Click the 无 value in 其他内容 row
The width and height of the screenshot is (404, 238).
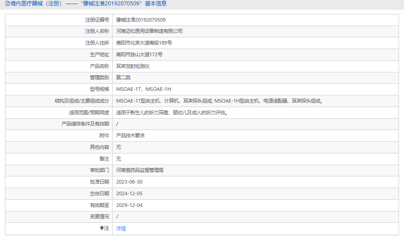pyautogui.click(x=118, y=147)
